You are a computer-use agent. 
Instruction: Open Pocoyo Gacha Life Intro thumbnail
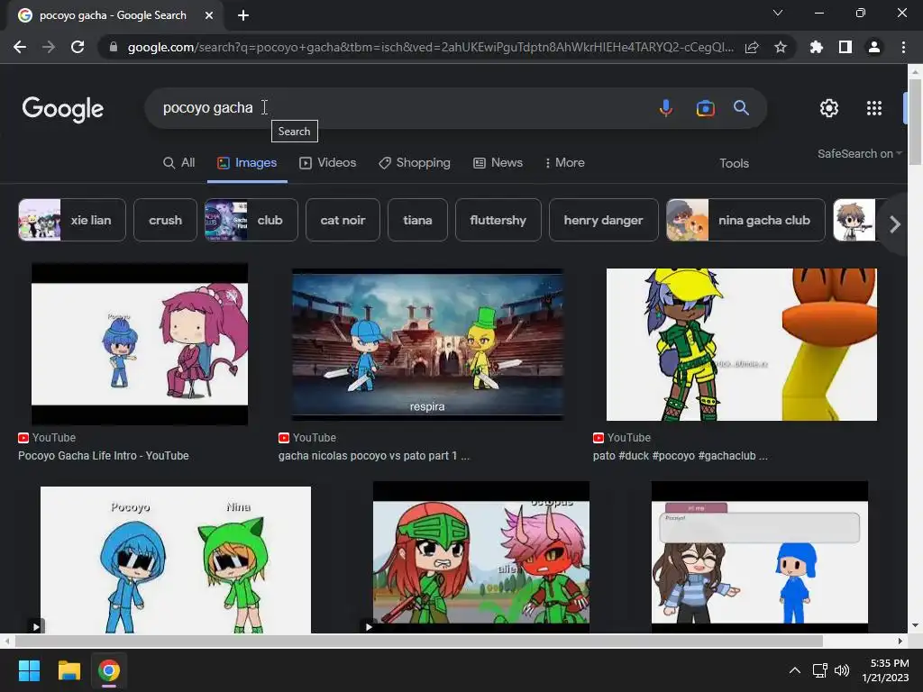click(140, 343)
